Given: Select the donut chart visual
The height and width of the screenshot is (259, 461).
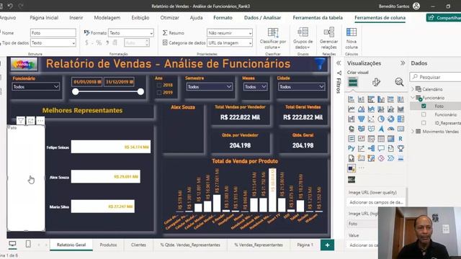Looking at the screenshot, I should (390, 119).
